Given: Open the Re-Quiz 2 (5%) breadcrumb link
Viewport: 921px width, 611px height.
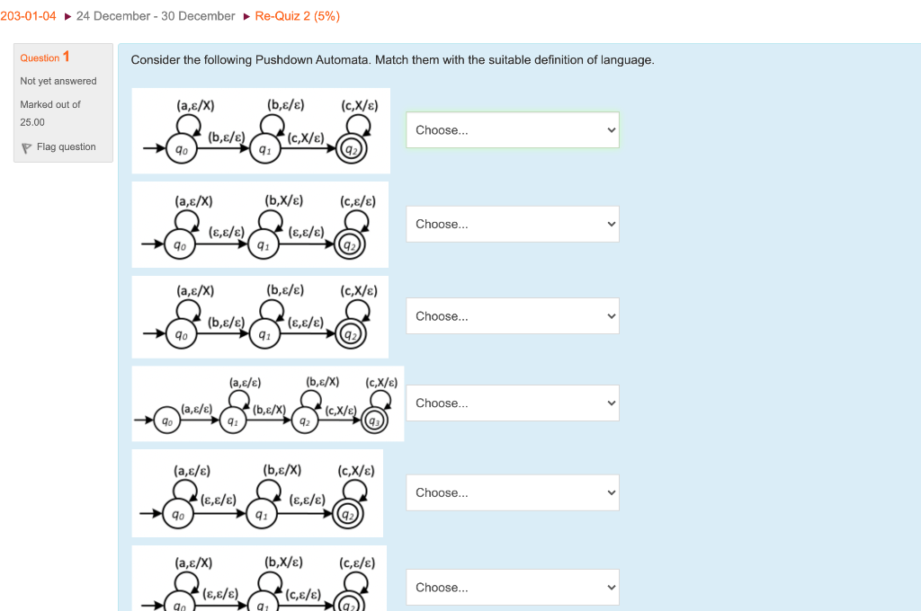Looking at the screenshot, I should click(297, 16).
